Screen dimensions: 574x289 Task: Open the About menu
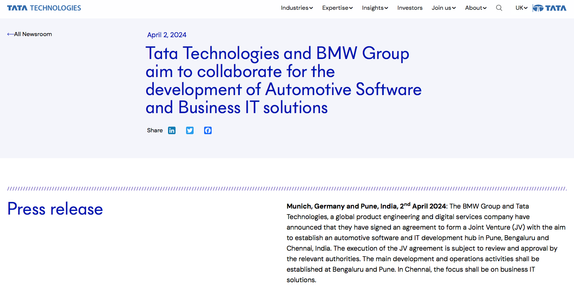point(476,8)
